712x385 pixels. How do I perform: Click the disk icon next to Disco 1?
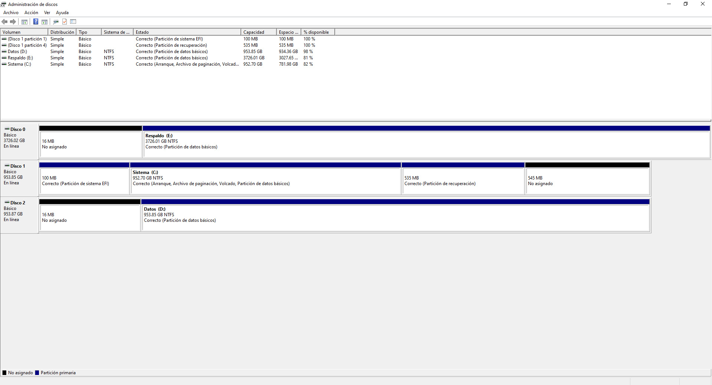[x=7, y=166]
